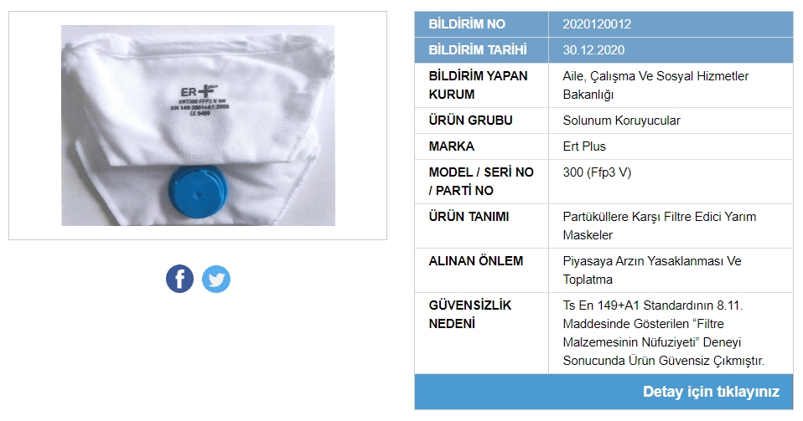
Task: Select notification number 2020120012
Action: [x=597, y=24]
